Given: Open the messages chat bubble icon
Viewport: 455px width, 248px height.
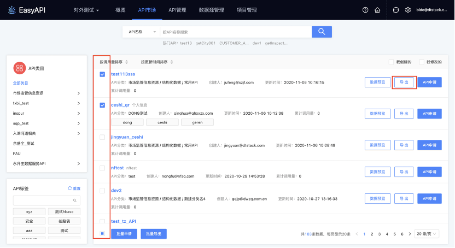Looking at the screenshot, I should coord(396,10).
